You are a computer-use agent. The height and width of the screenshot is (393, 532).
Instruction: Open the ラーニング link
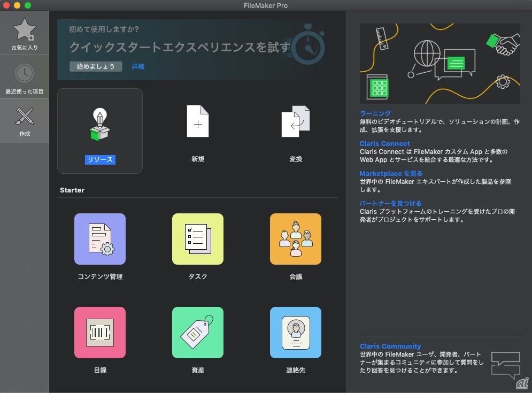(x=375, y=113)
